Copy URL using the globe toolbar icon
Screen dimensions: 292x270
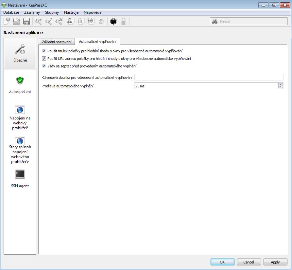tap(91, 21)
